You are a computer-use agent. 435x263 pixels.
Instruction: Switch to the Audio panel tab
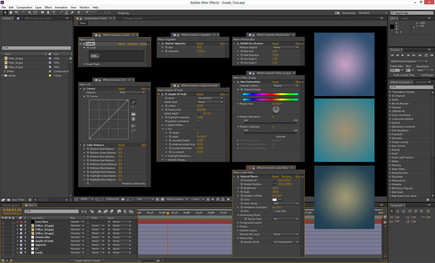(x=405, y=18)
